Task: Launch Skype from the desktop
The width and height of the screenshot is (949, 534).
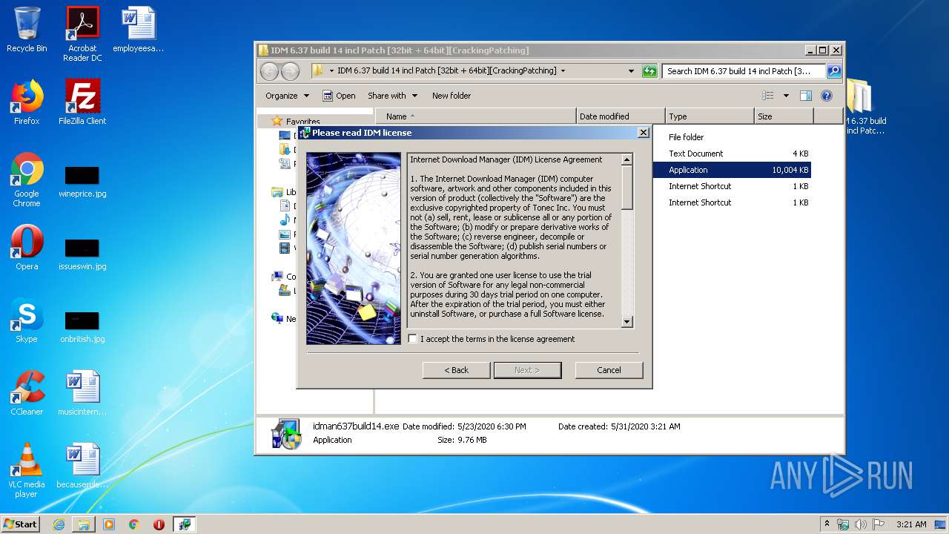Action: pos(27,320)
